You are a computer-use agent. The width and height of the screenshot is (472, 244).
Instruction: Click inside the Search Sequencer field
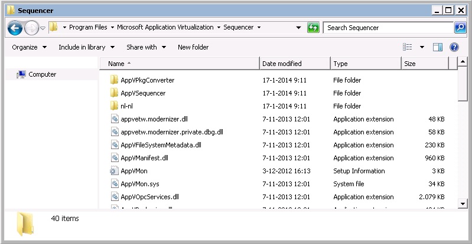(x=387, y=28)
